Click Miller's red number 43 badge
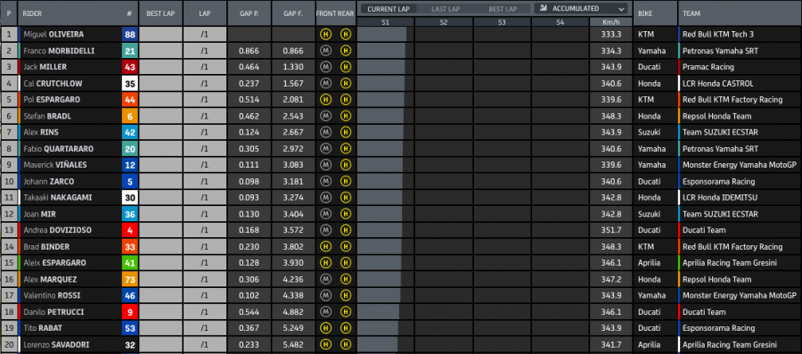The height and width of the screenshot is (354, 802). tap(130, 67)
